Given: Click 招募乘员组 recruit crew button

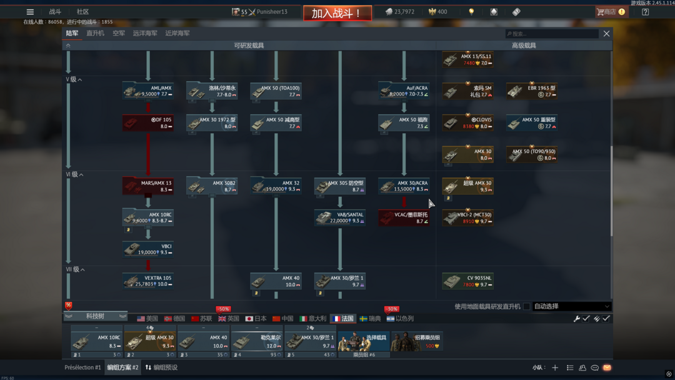Looking at the screenshot, I should coord(417,341).
